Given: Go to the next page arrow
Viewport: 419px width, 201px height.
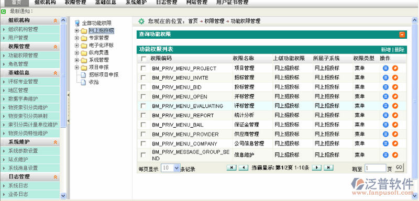Looking at the screenshot, I should (x=317, y=167).
